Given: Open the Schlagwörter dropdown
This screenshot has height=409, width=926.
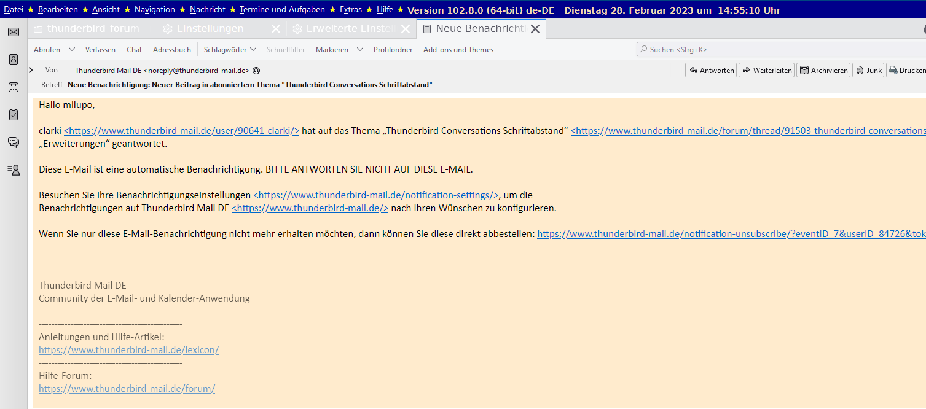Looking at the screenshot, I should [x=230, y=50].
